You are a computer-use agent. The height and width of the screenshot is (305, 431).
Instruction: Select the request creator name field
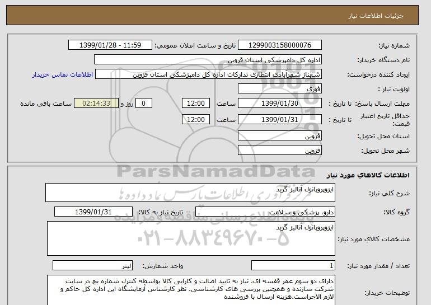208,74
